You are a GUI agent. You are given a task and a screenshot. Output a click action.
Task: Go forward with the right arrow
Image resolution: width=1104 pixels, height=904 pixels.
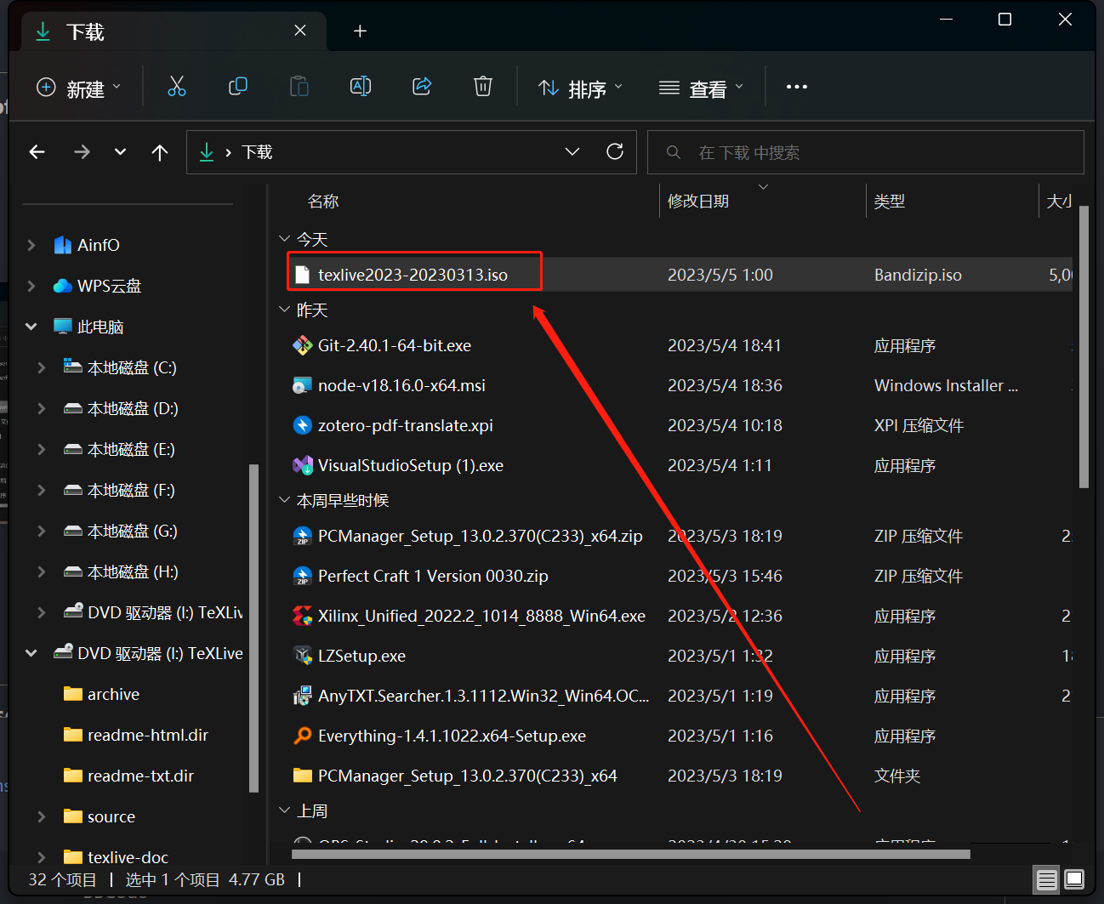82,152
